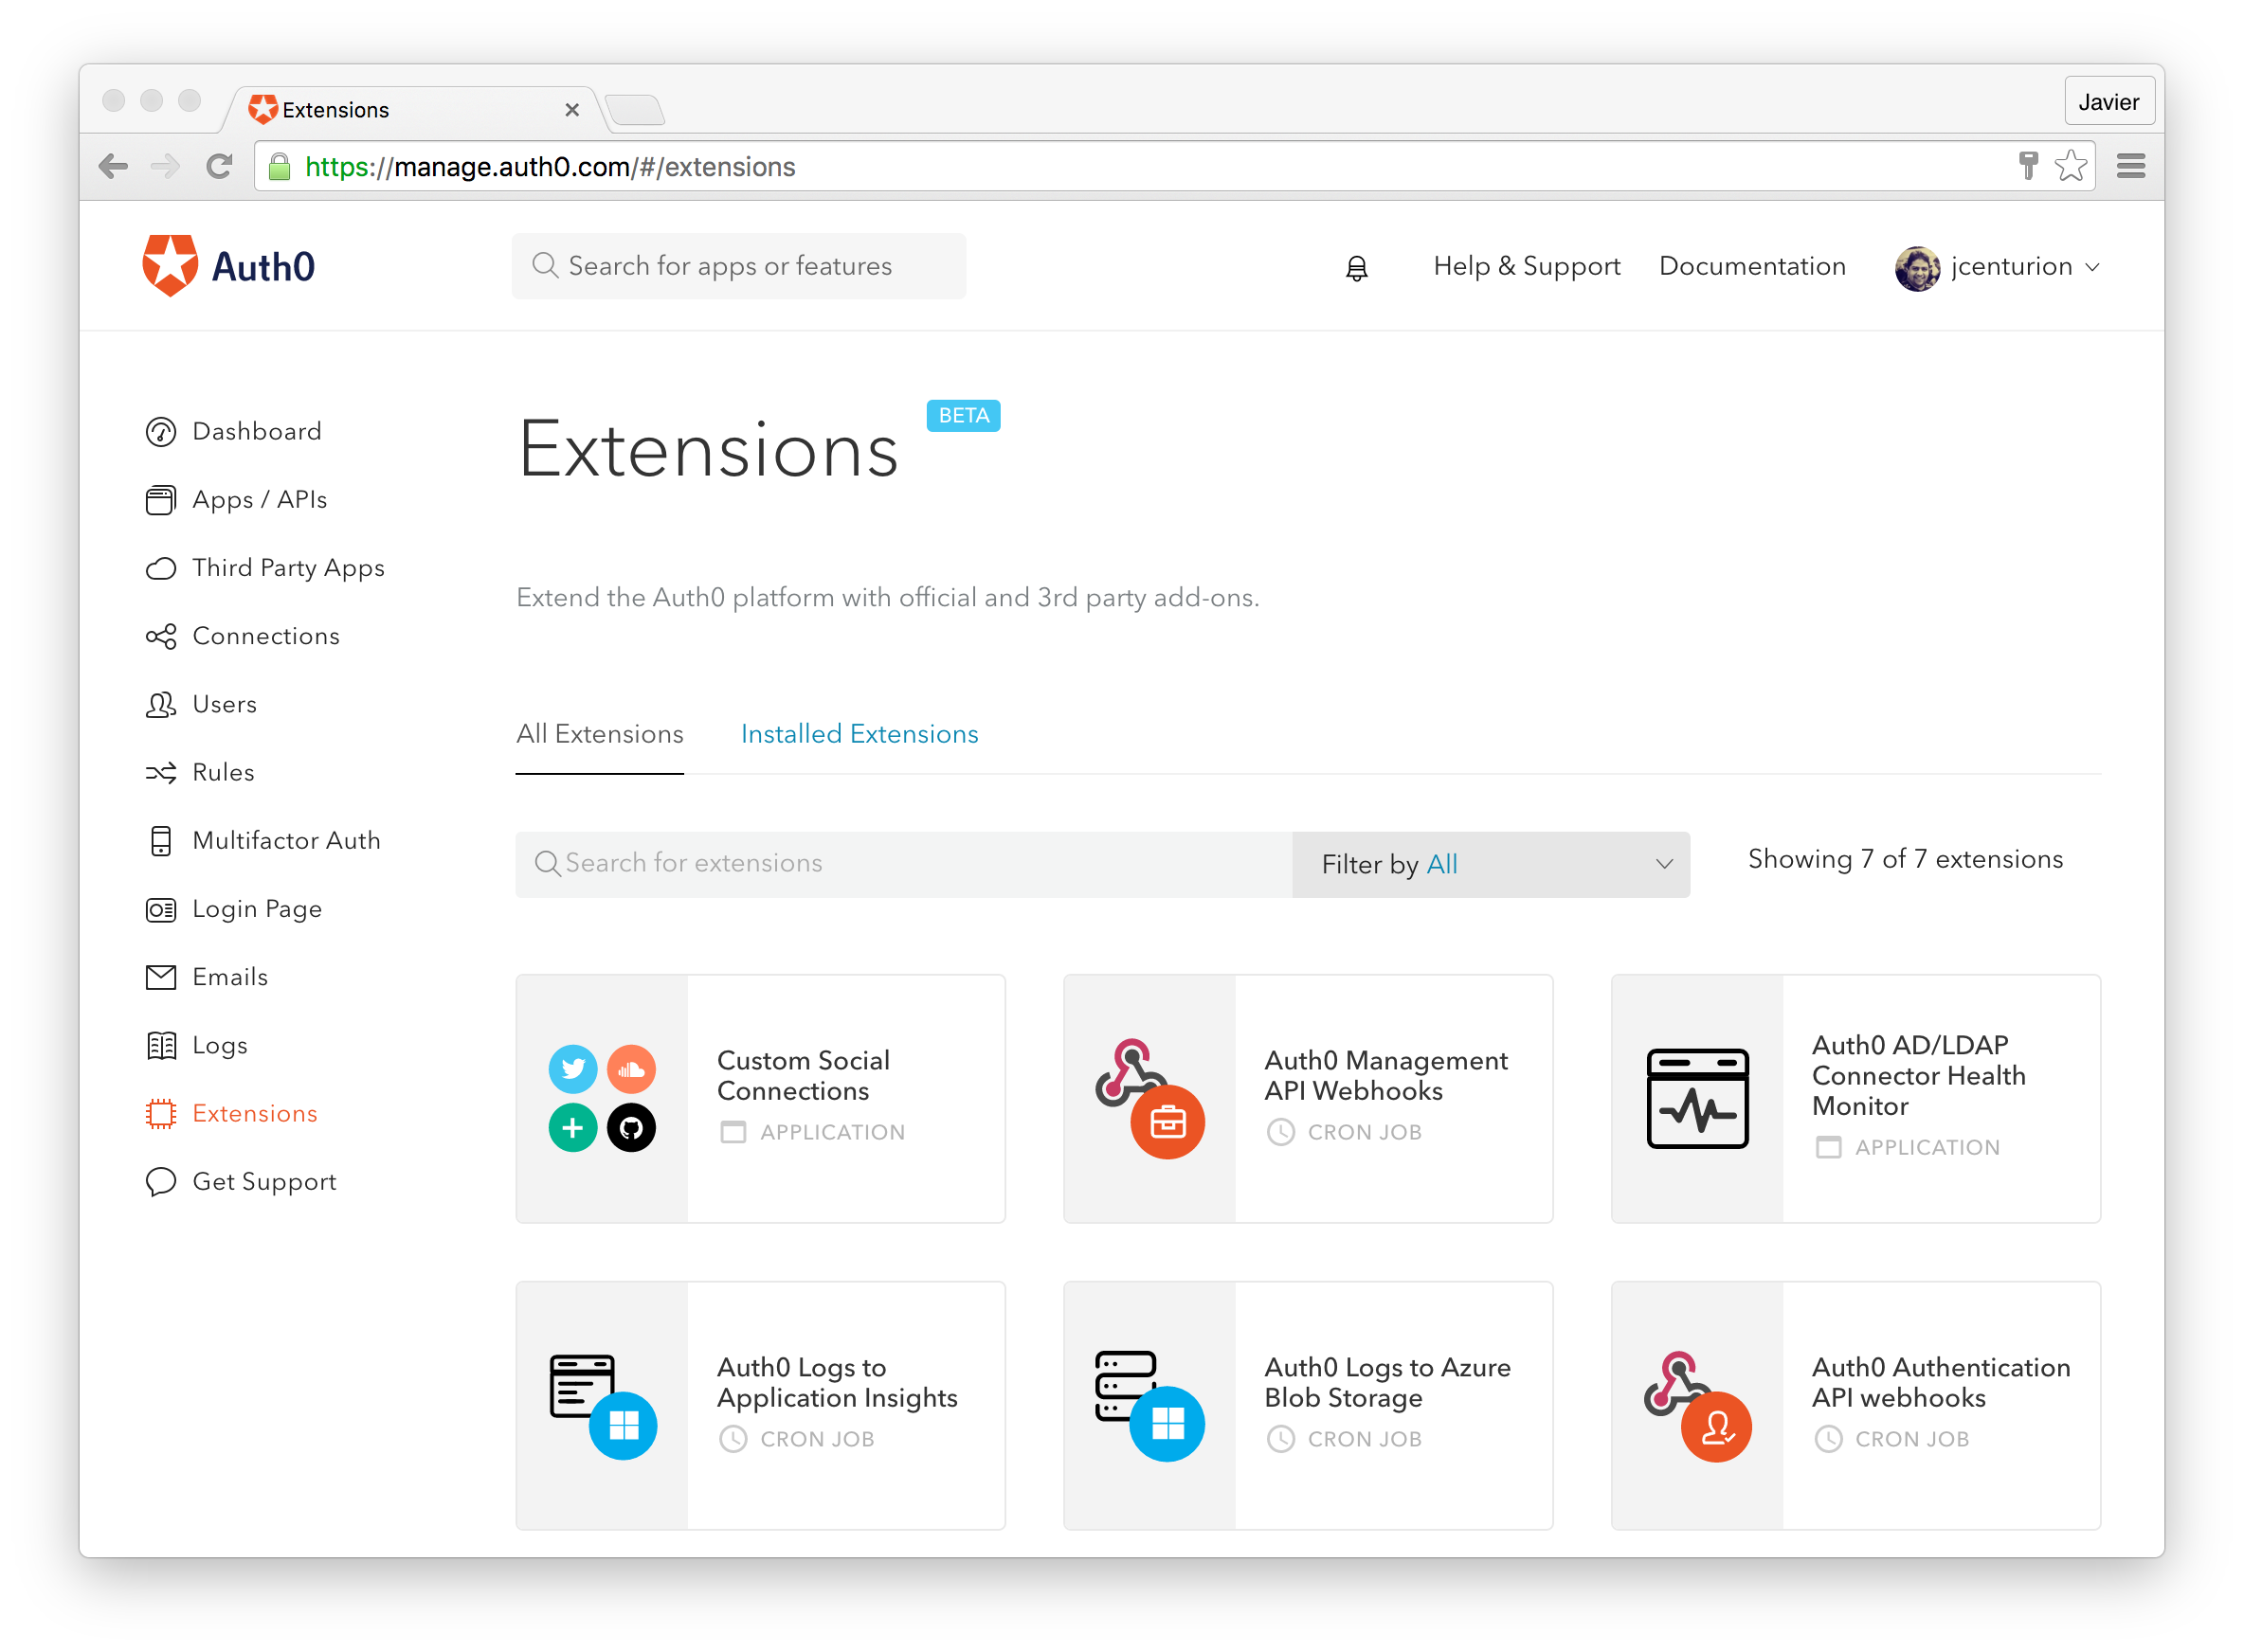Switch to the All Extensions tab
The width and height of the screenshot is (2244, 1652).
(599, 734)
